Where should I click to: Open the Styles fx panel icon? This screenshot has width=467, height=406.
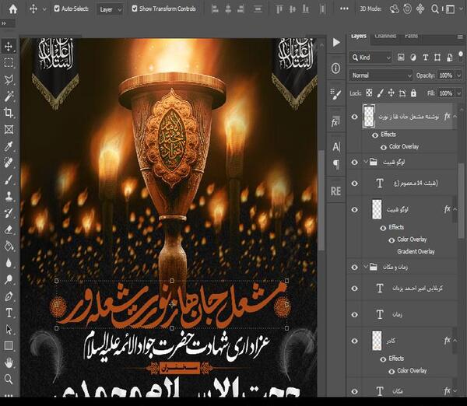tap(335, 122)
